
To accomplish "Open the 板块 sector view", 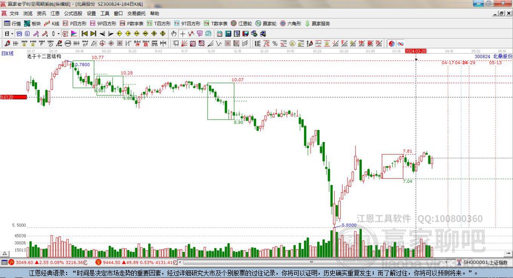I will [x=32, y=24].
